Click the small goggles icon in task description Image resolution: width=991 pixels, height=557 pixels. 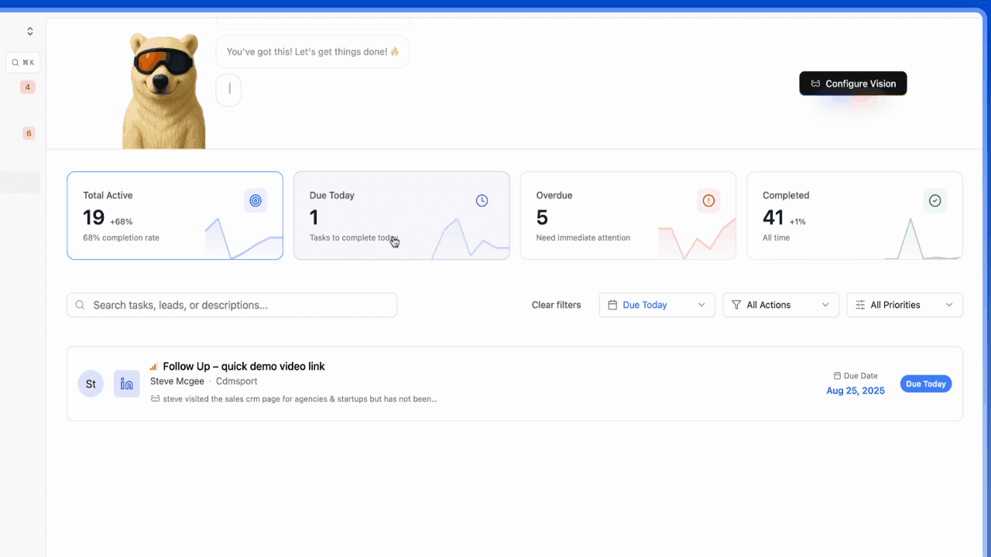click(155, 399)
